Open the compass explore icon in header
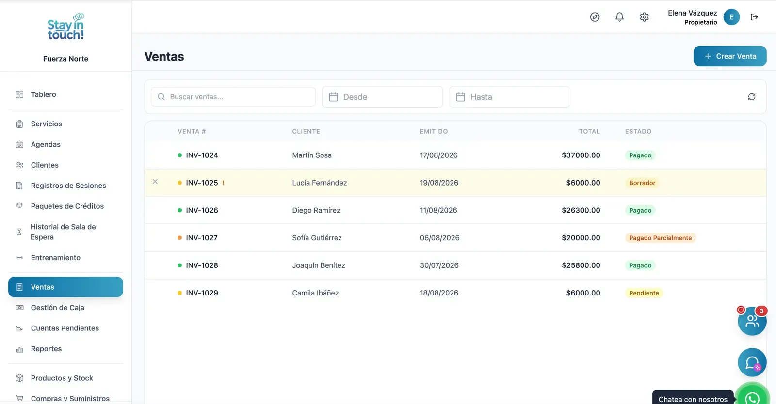This screenshot has height=404, width=776. [x=595, y=17]
